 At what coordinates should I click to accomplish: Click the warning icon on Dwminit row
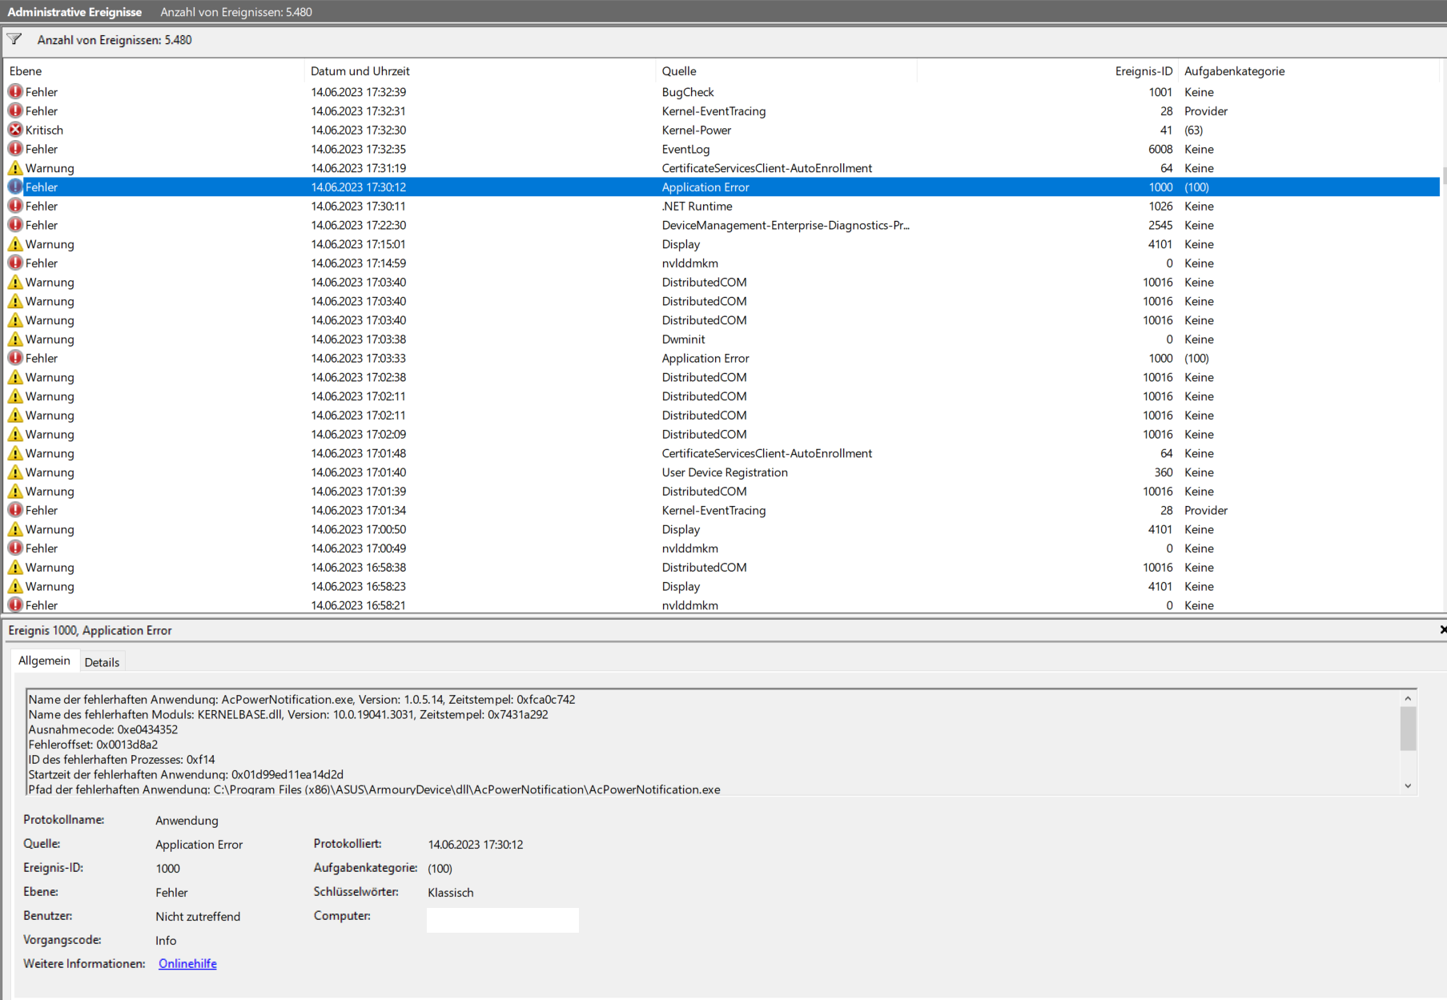(x=15, y=339)
